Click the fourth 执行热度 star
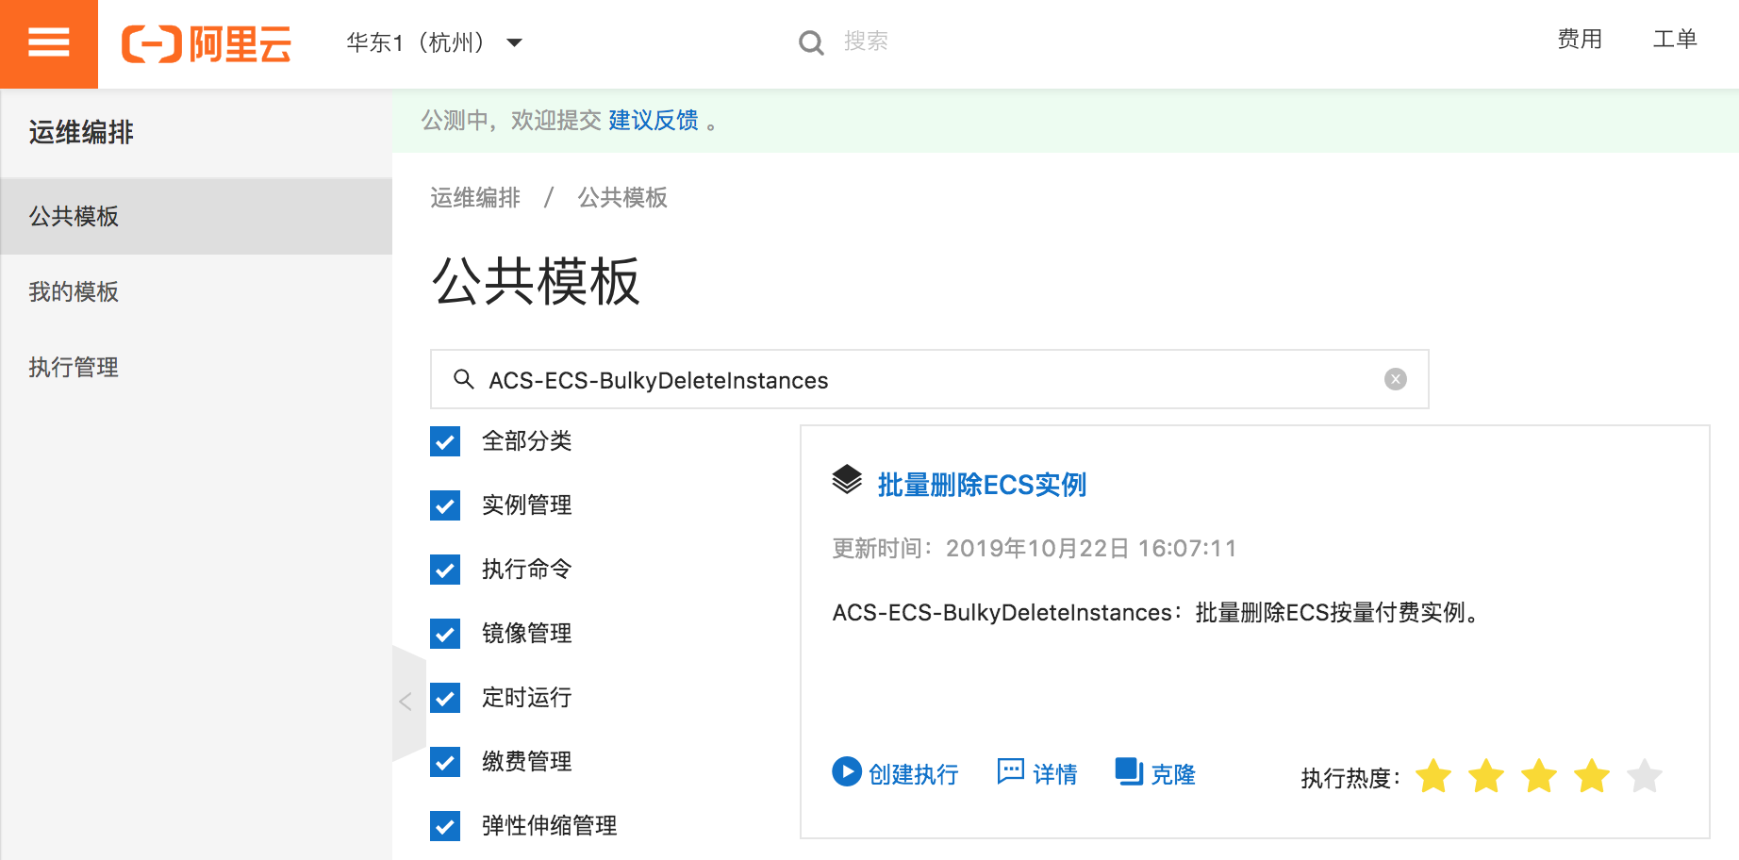This screenshot has height=860, width=1739. (x=1592, y=776)
